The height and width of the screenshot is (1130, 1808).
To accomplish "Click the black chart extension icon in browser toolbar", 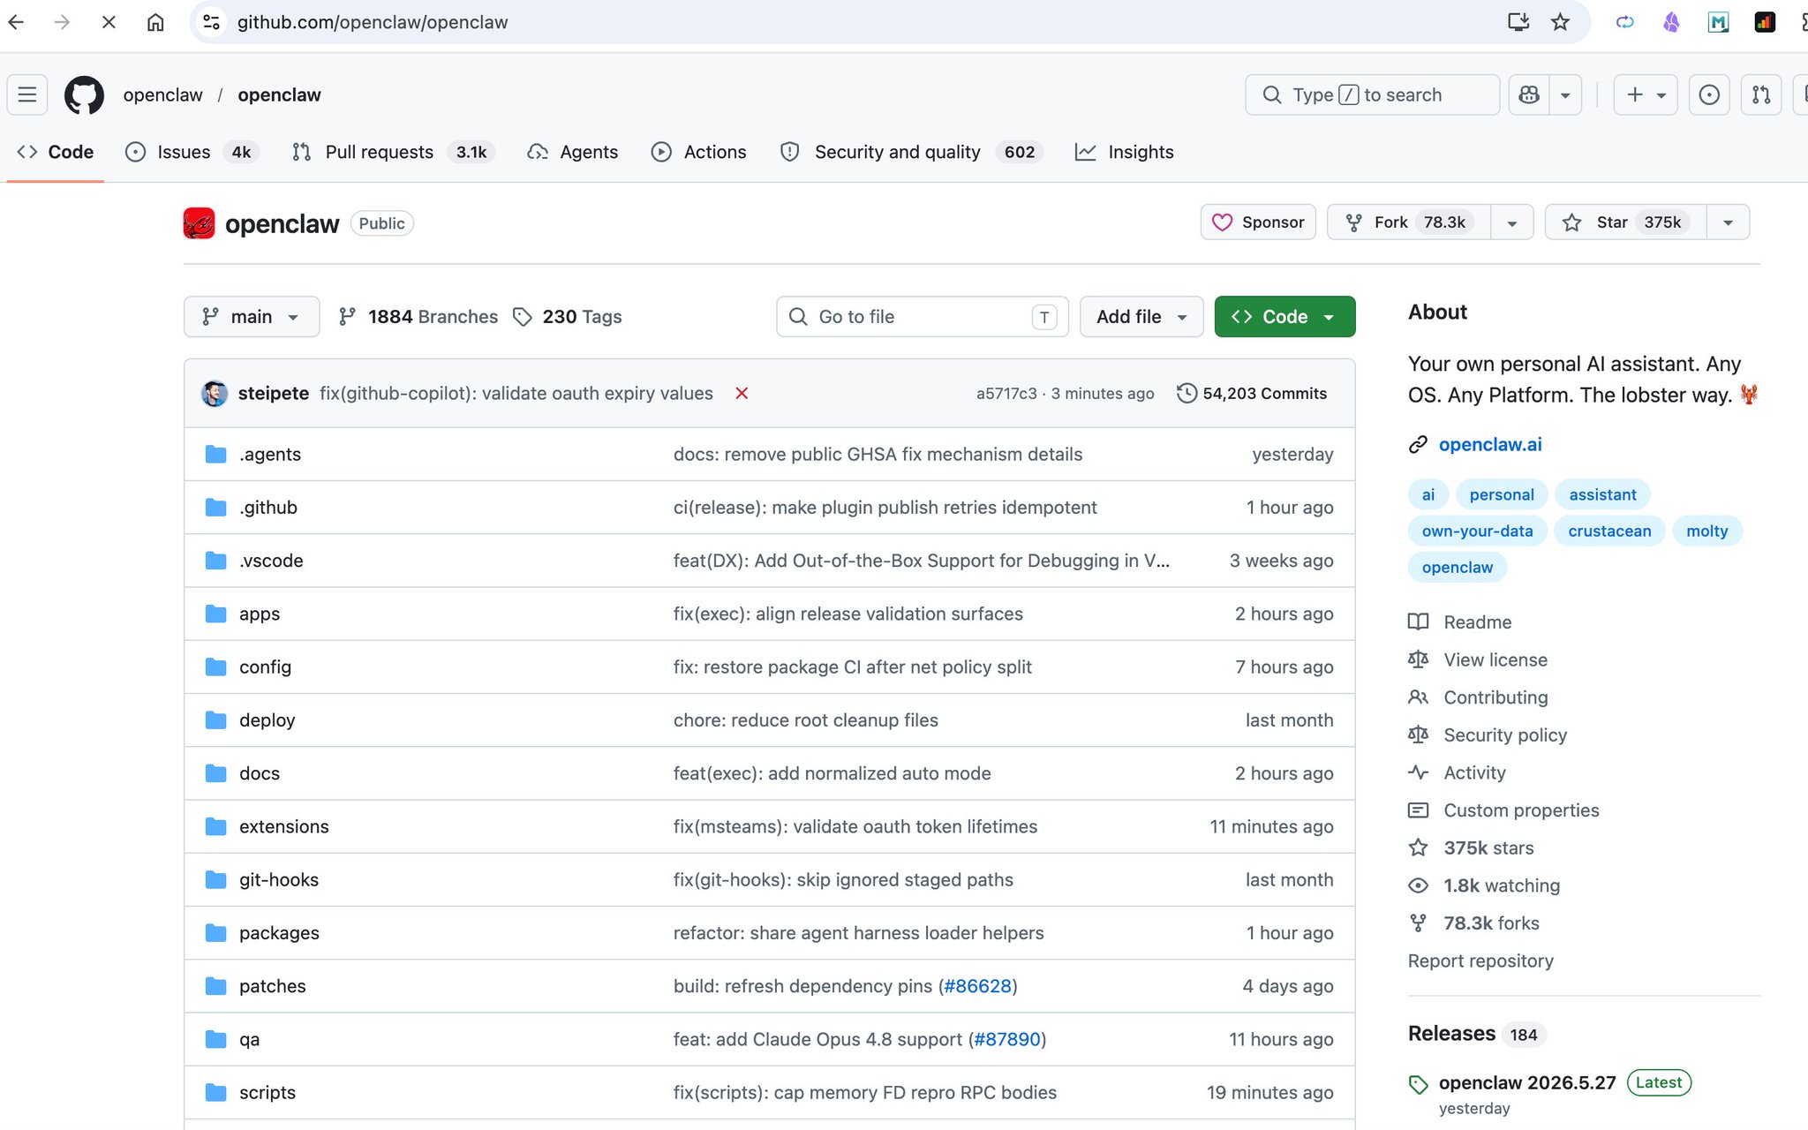I will point(1765,22).
